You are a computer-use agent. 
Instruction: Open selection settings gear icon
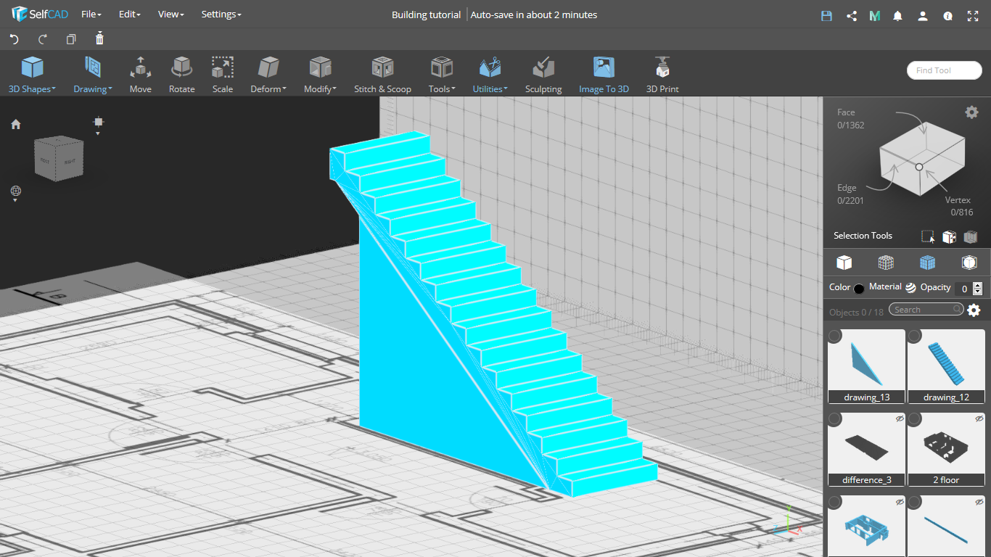[x=971, y=112]
